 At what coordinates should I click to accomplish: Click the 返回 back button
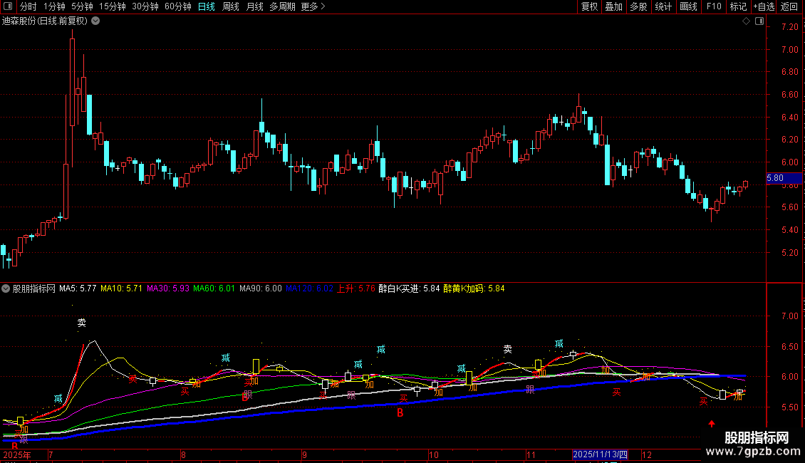coord(789,6)
